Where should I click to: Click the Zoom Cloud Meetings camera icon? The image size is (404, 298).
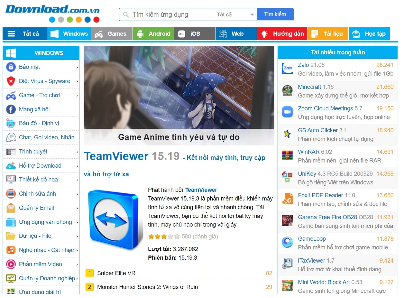tap(287, 112)
